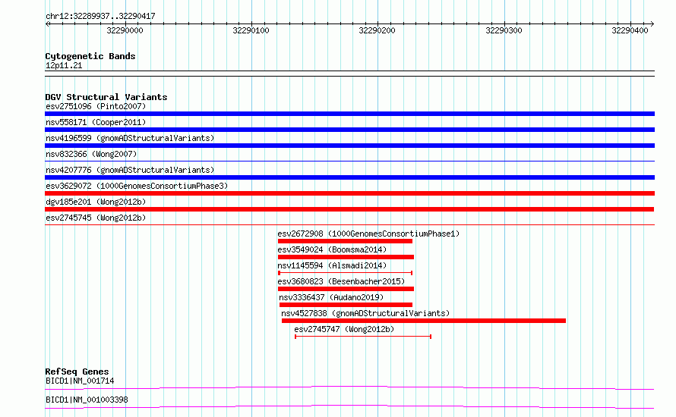Open variant nsv3336437 (Audano2019) label
The width and height of the screenshot is (676, 417).
point(331,297)
